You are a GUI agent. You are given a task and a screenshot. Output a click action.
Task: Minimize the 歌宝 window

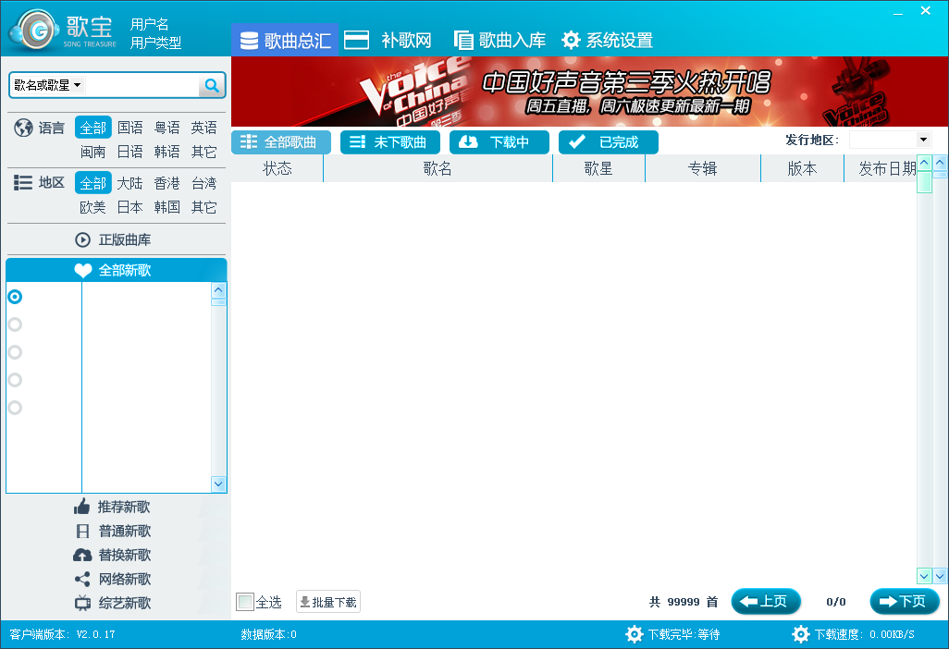pyautogui.click(x=898, y=12)
